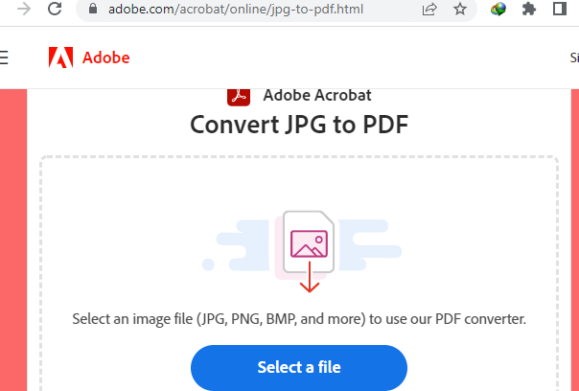579x391 pixels.
Task: Reload the page with the refresh icon
Action: (x=55, y=9)
